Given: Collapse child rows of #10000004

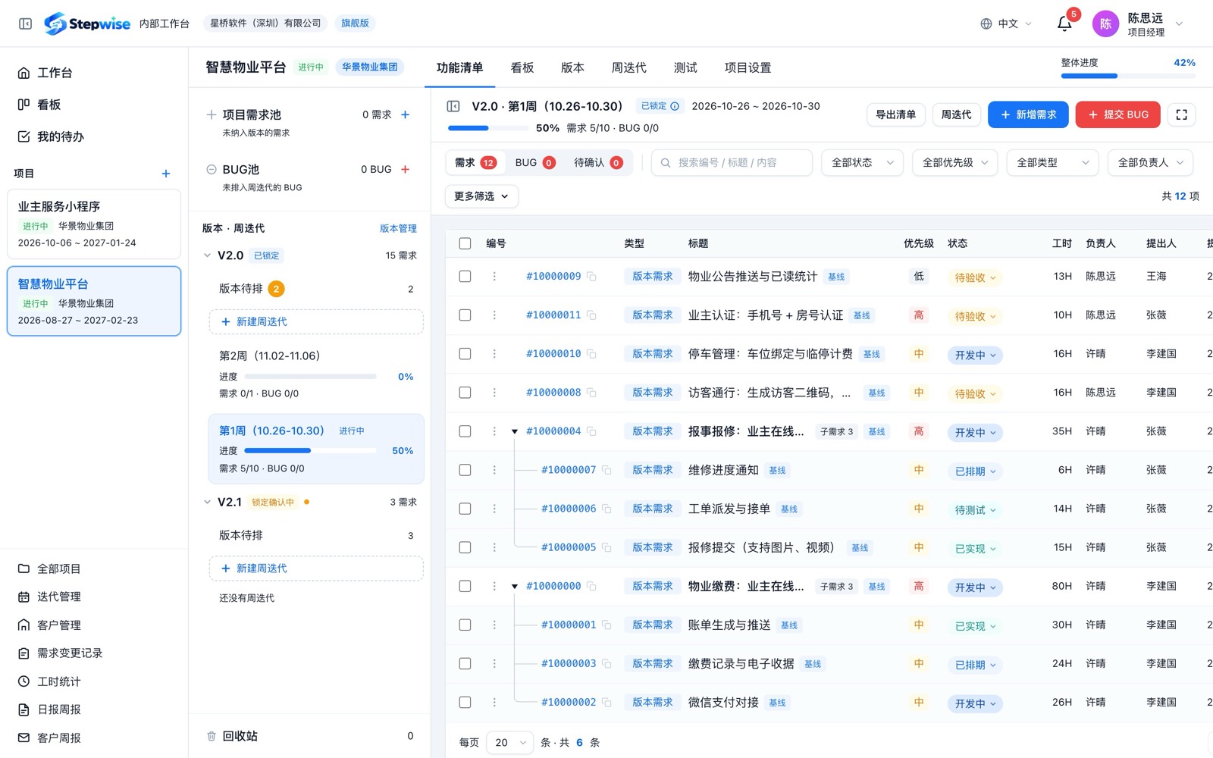Looking at the screenshot, I should click(515, 431).
